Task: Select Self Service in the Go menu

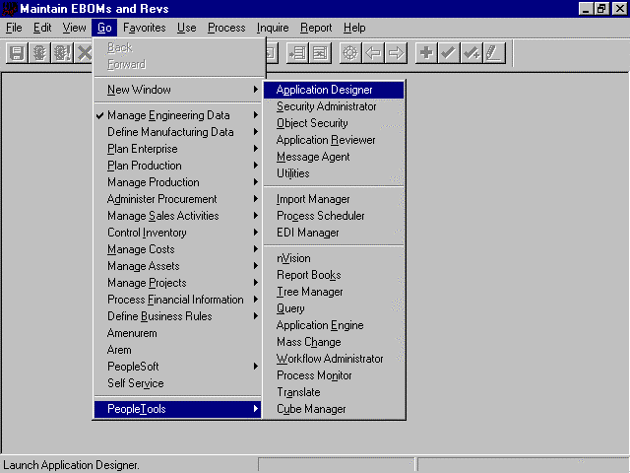Action: 177,383
